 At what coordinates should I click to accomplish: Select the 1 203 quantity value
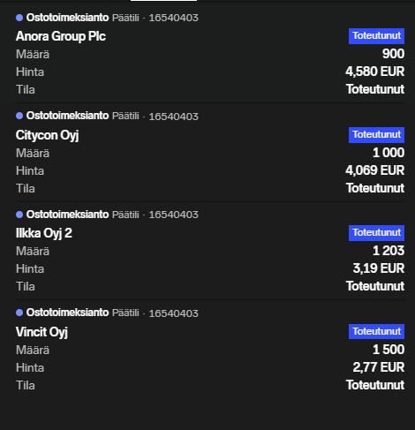389,251
